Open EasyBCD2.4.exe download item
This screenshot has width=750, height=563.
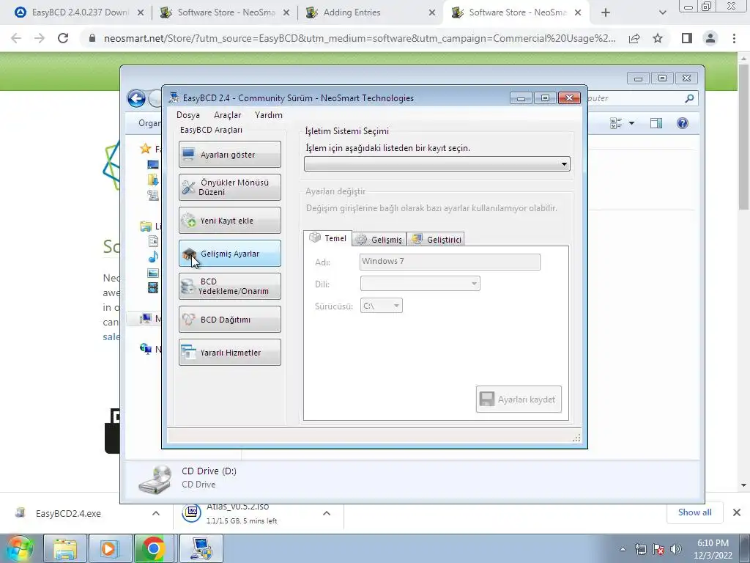68,513
